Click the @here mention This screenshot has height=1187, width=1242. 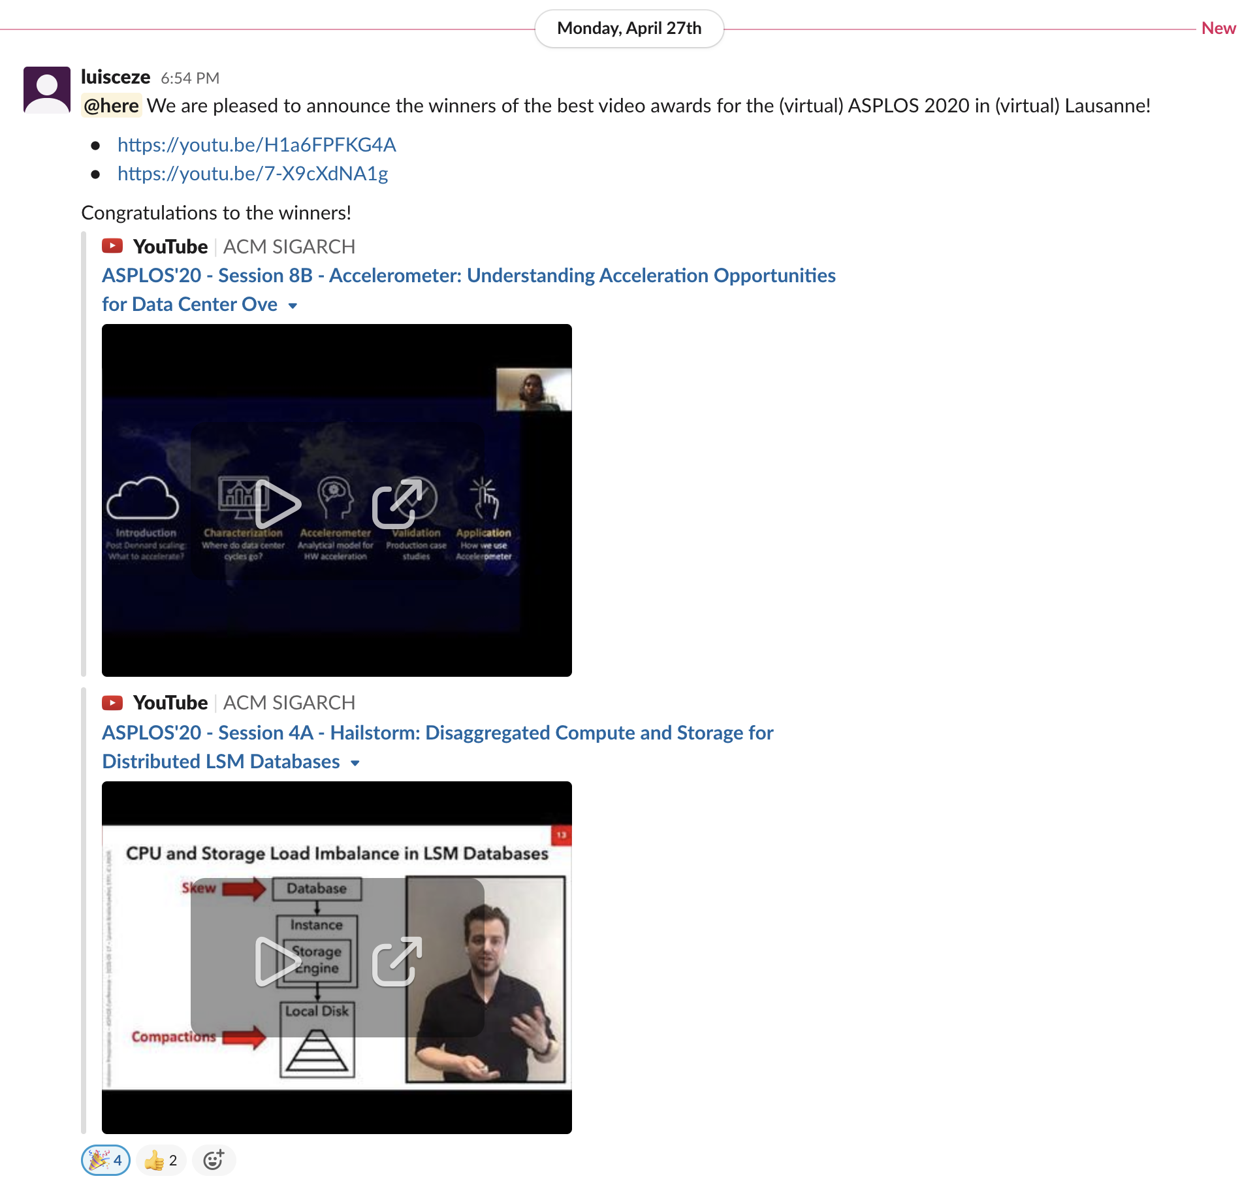click(111, 105)
